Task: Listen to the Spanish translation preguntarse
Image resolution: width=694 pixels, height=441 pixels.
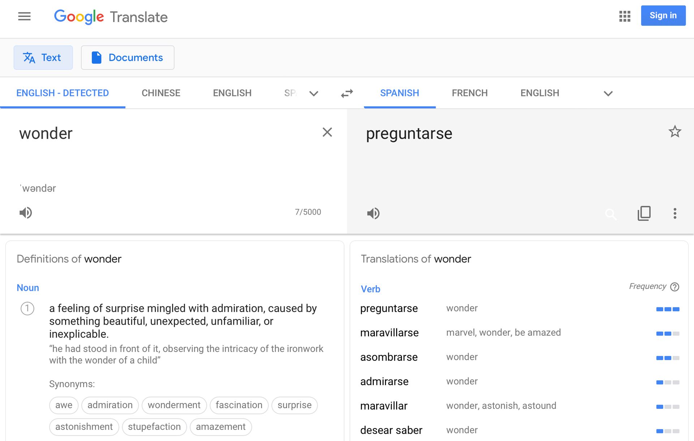Action: tap(373, 213)
